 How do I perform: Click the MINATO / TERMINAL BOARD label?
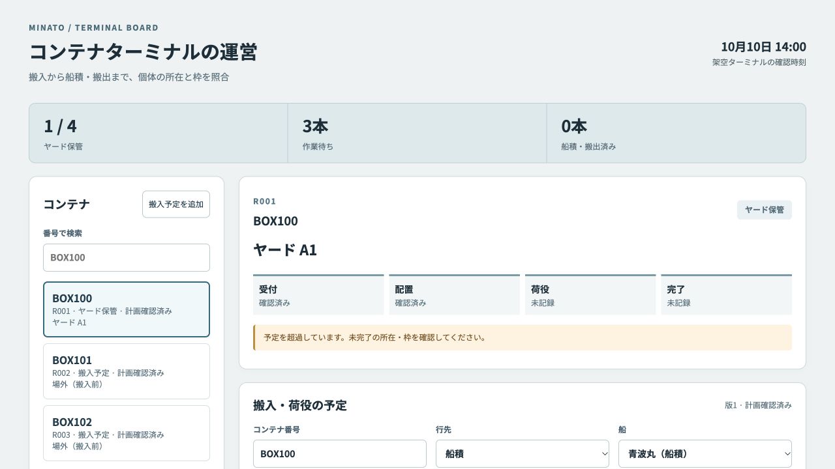pyautogui.click(x=93, y=28)
